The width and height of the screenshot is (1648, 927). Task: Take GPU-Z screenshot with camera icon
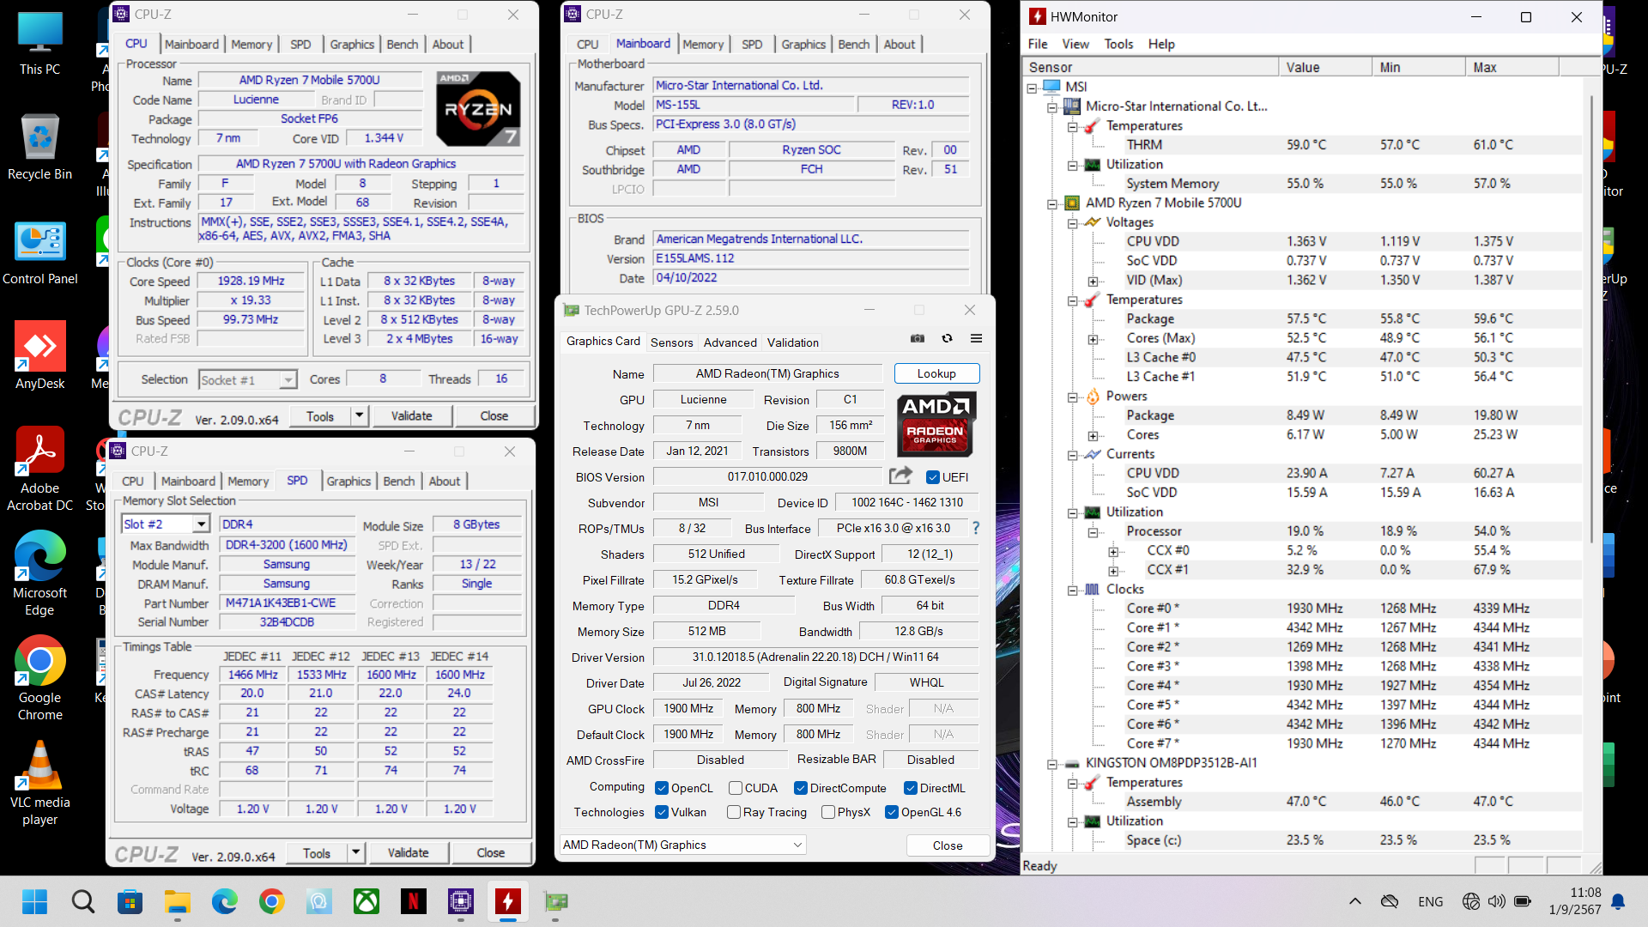918,339
